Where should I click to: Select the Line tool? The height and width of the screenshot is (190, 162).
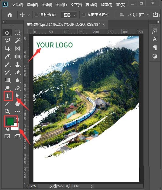[7, 104]
